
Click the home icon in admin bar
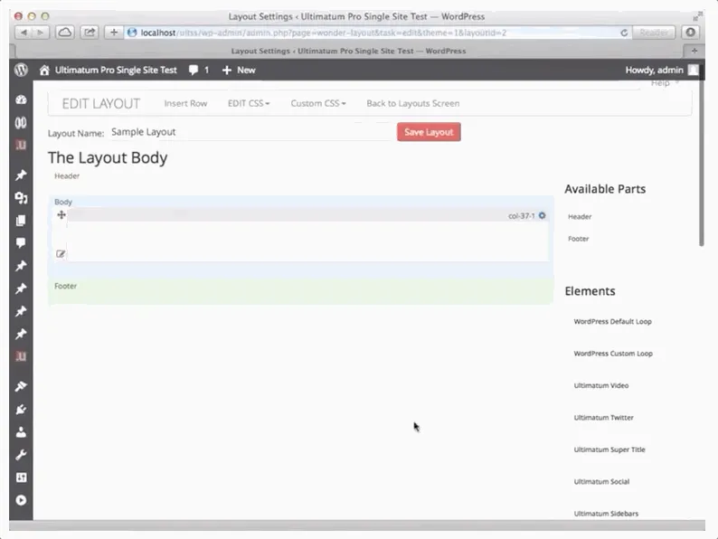44,70
